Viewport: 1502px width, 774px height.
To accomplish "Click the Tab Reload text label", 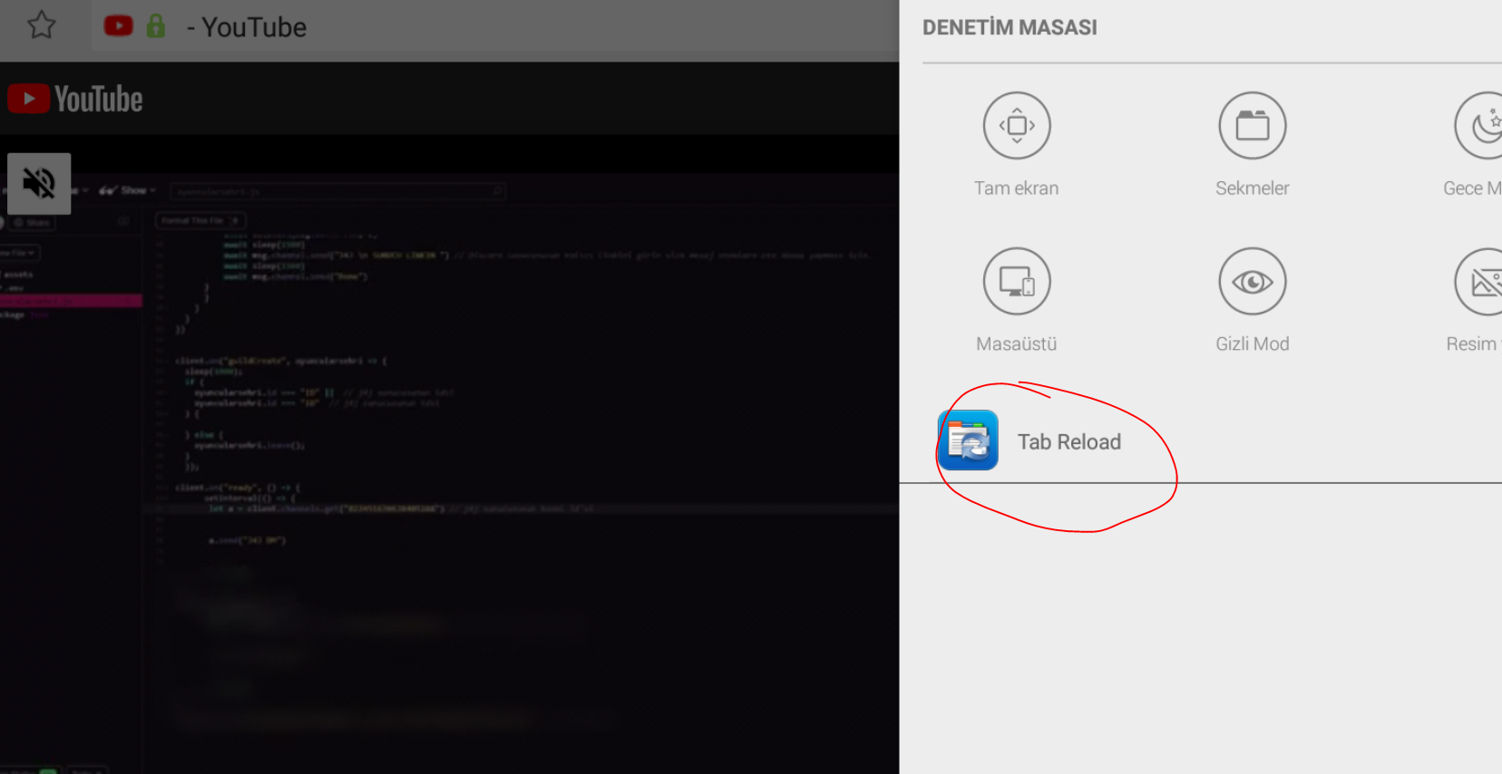I will click(1068, 442).
